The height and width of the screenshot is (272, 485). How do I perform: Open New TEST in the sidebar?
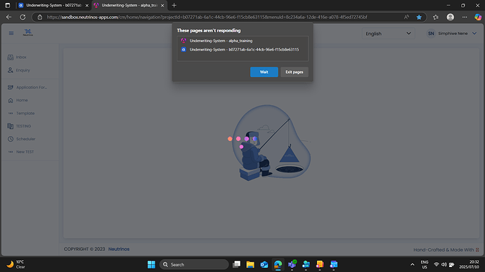coord(25,151)
